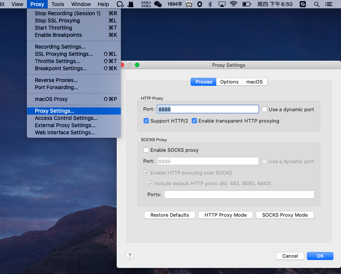The width and height of the screenshot is (341, 274).
Task: Click the Sogou input method icon
Action: pyautogui.click(x=303, y=4)
